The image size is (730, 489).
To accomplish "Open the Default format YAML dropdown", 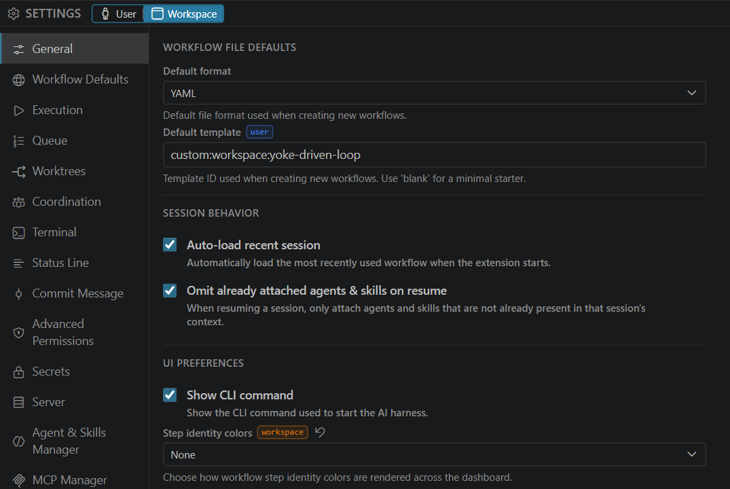I will pyautogui.click(x=435, y=93).
